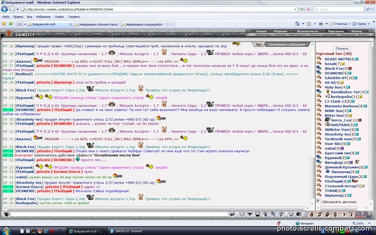Open the chat filter funnel icon
Image resolution: width=376 pixels, height=235 pixels.
coord(249,214)
